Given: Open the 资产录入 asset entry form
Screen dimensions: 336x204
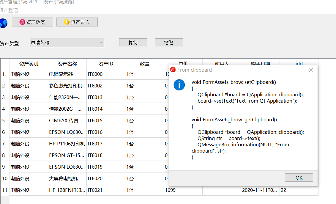Looking at the screenshot, I should click(77, 22).
